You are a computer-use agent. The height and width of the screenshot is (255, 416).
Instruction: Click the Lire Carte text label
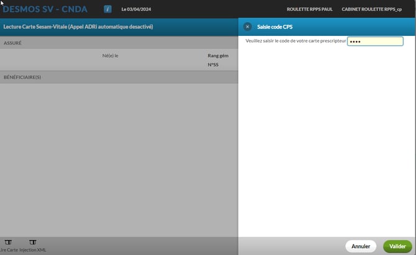8,250
